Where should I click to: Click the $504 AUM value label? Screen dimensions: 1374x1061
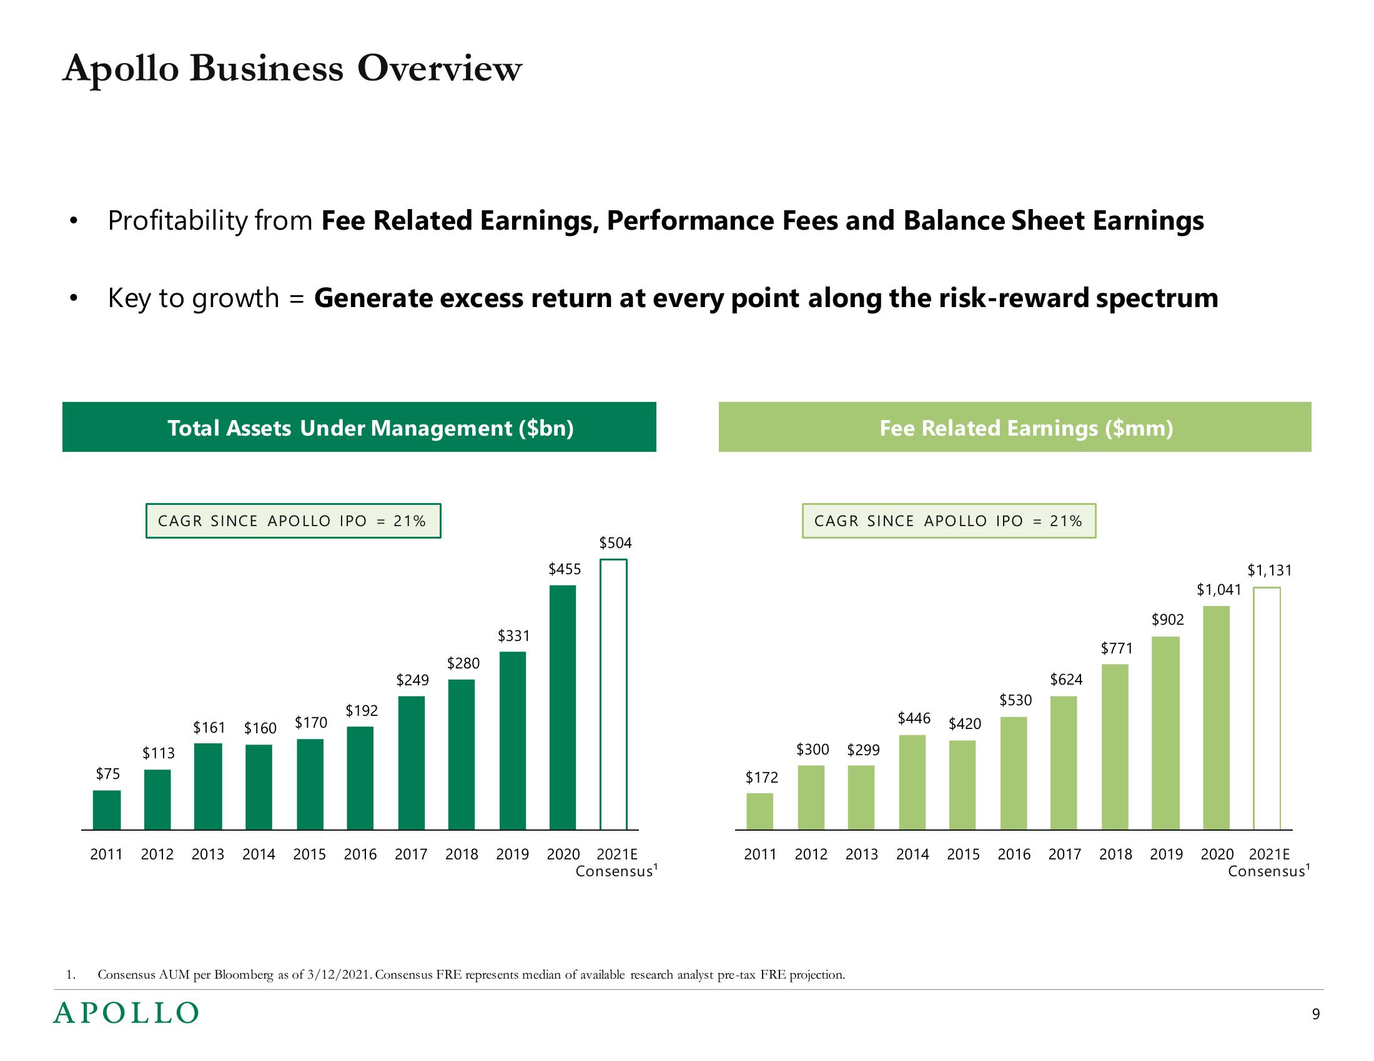coord(615,543)
